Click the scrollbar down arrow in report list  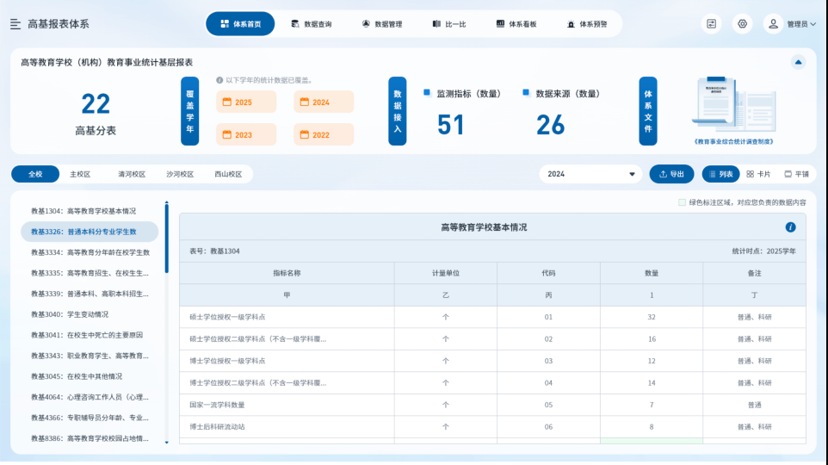(167, 443)
